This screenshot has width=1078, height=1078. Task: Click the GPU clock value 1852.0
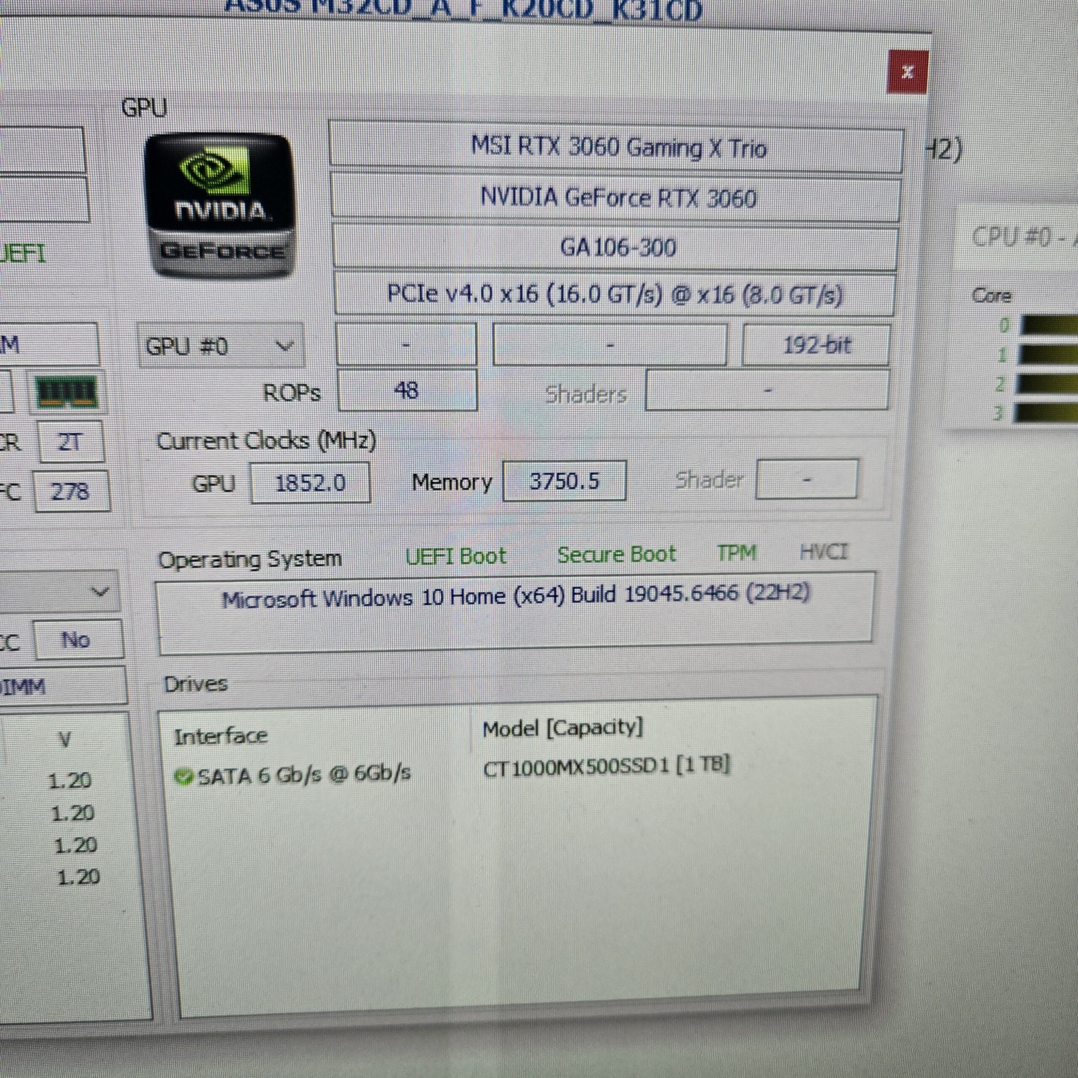pyautogui.click(x=311, y=482)
